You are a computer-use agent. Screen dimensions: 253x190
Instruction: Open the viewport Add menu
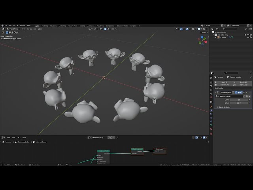pos(35,29)
